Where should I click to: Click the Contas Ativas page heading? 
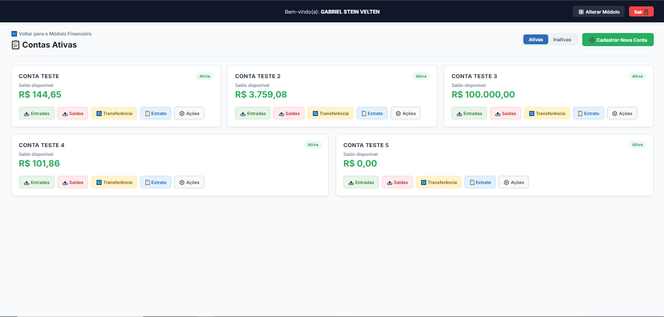coord(44,45)
